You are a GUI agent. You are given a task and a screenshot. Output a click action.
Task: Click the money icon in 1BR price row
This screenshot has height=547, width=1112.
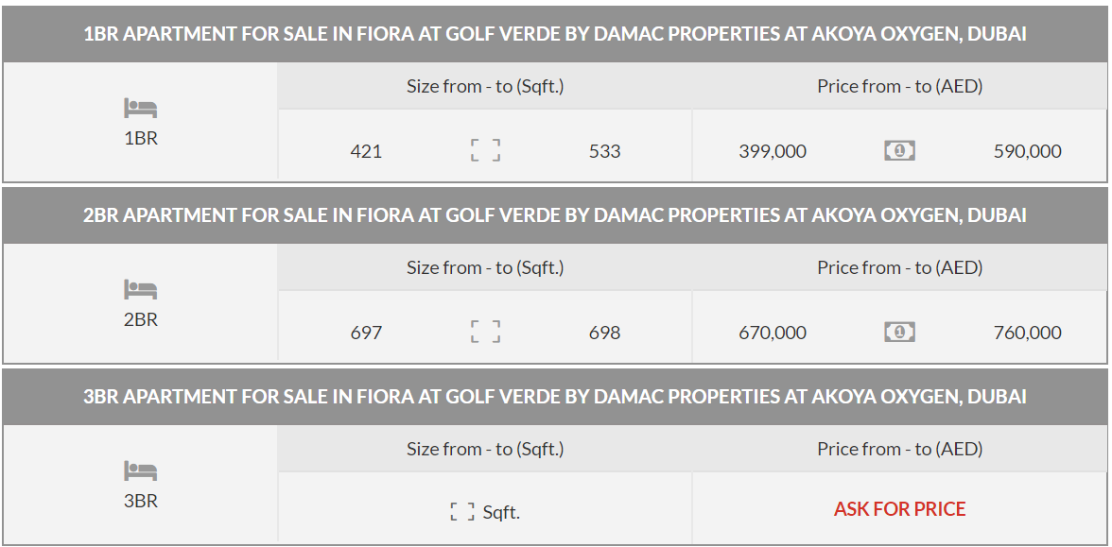(899, 150)
